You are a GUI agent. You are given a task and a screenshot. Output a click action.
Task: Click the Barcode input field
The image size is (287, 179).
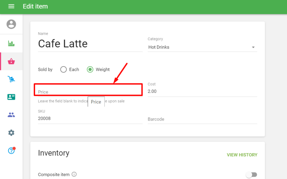click(202, 119)
